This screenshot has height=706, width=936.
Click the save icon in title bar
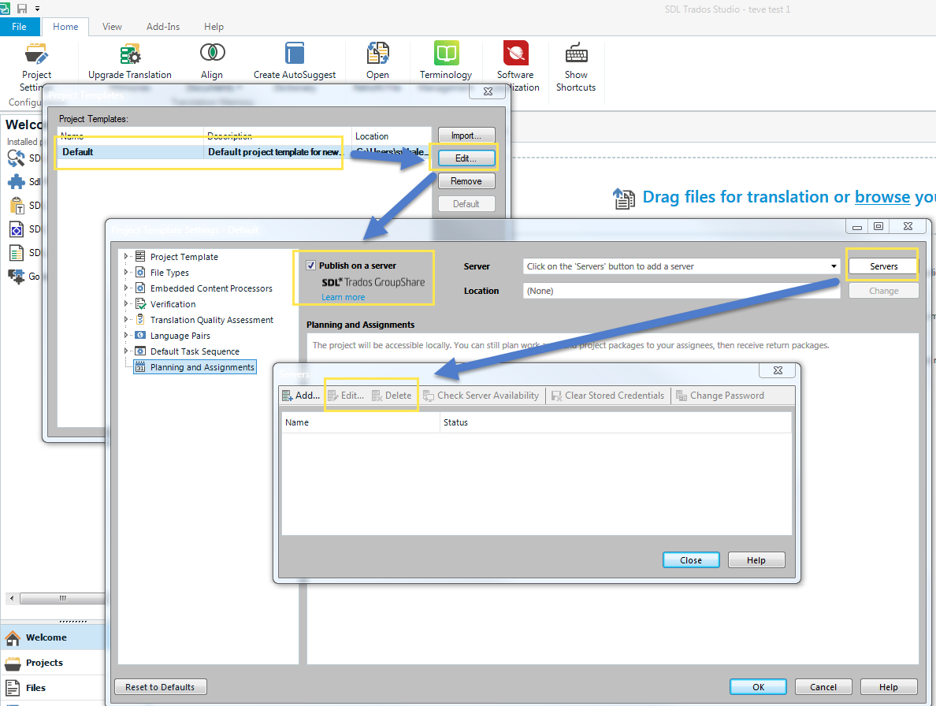(23, 9)
